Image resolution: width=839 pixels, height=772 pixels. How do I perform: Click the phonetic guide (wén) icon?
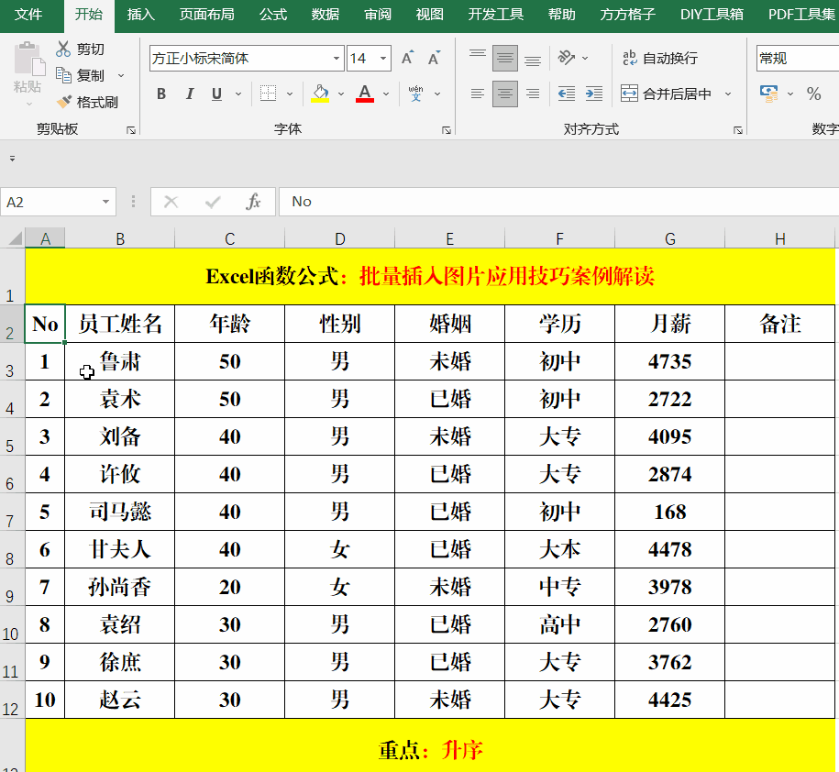[x=415, y=94]
